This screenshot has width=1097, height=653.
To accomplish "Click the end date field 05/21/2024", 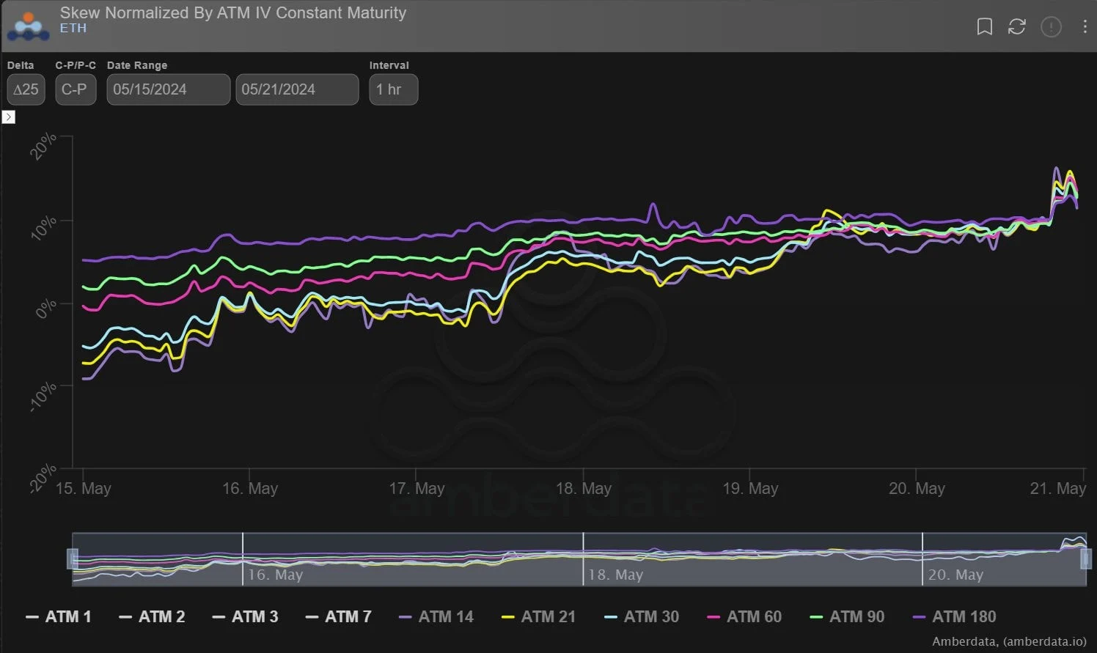I will click(297, 89).
